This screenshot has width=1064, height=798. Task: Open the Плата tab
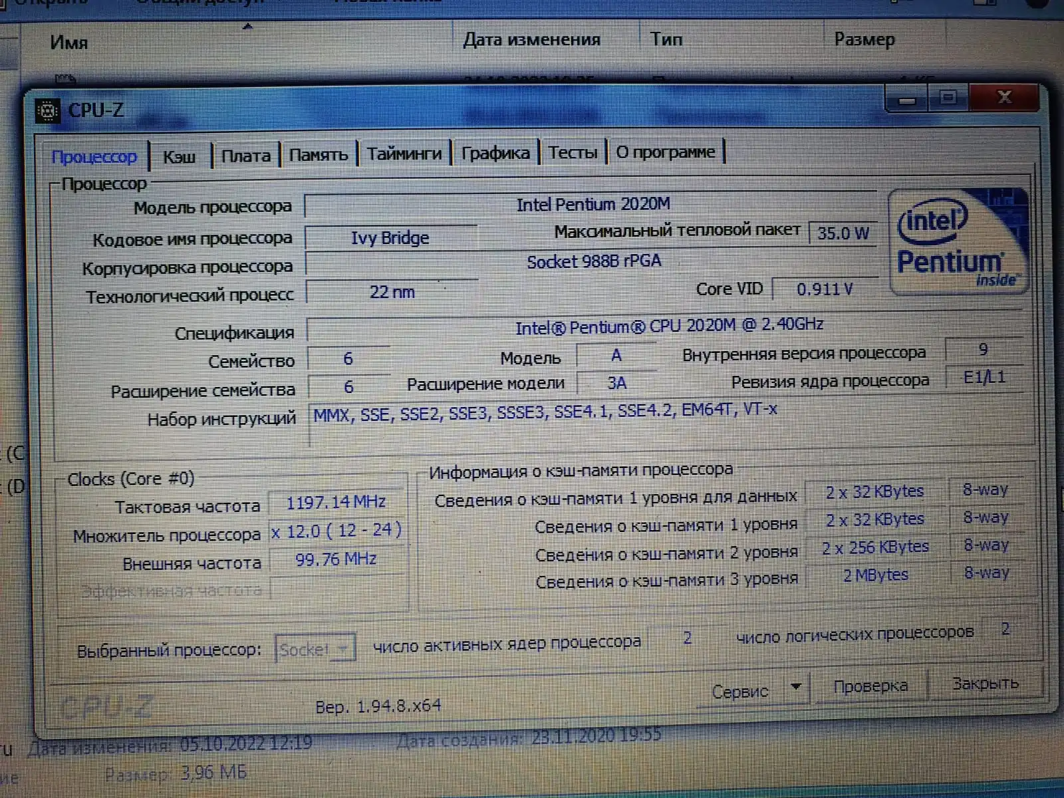245,156
